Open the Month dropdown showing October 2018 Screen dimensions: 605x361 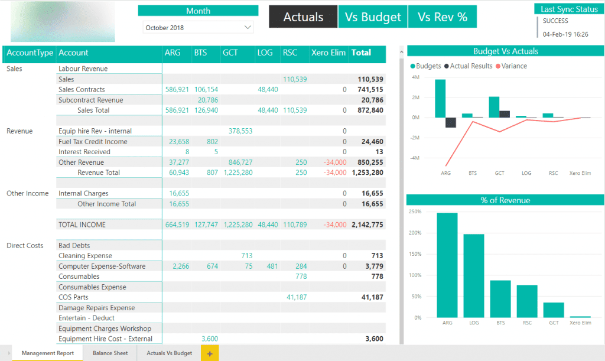point(198,27)
